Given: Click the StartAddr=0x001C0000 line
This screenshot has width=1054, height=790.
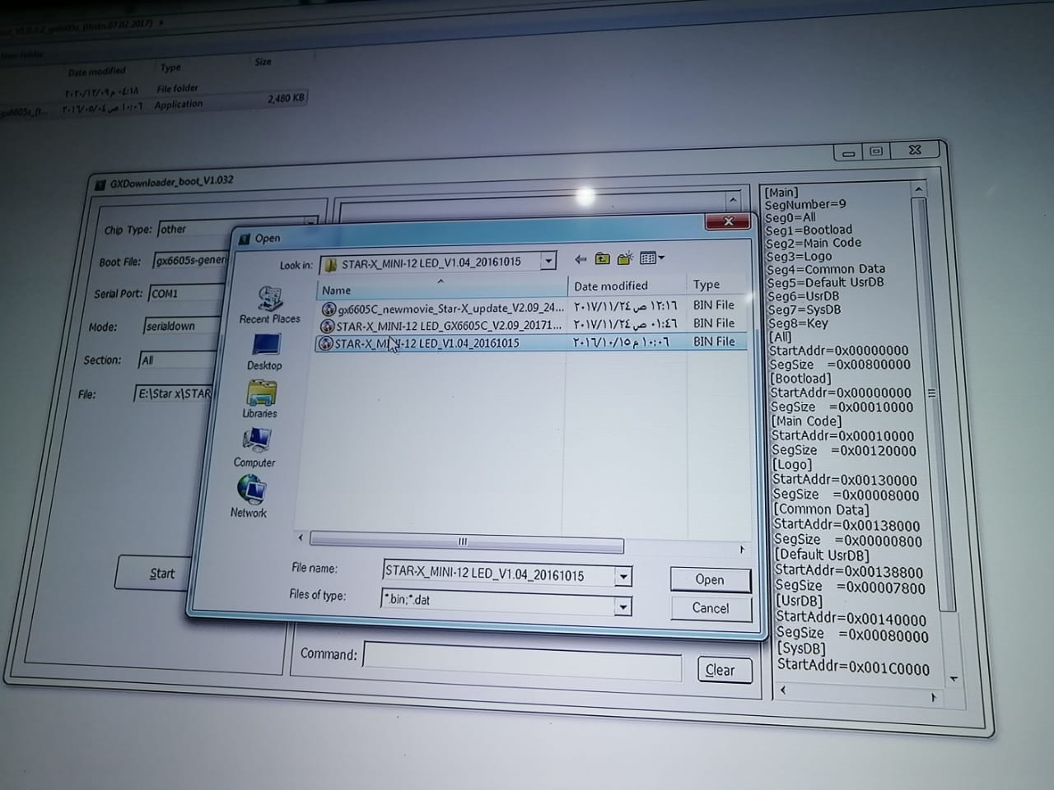Looking at the screenshot, I should (x=854, y=667).
